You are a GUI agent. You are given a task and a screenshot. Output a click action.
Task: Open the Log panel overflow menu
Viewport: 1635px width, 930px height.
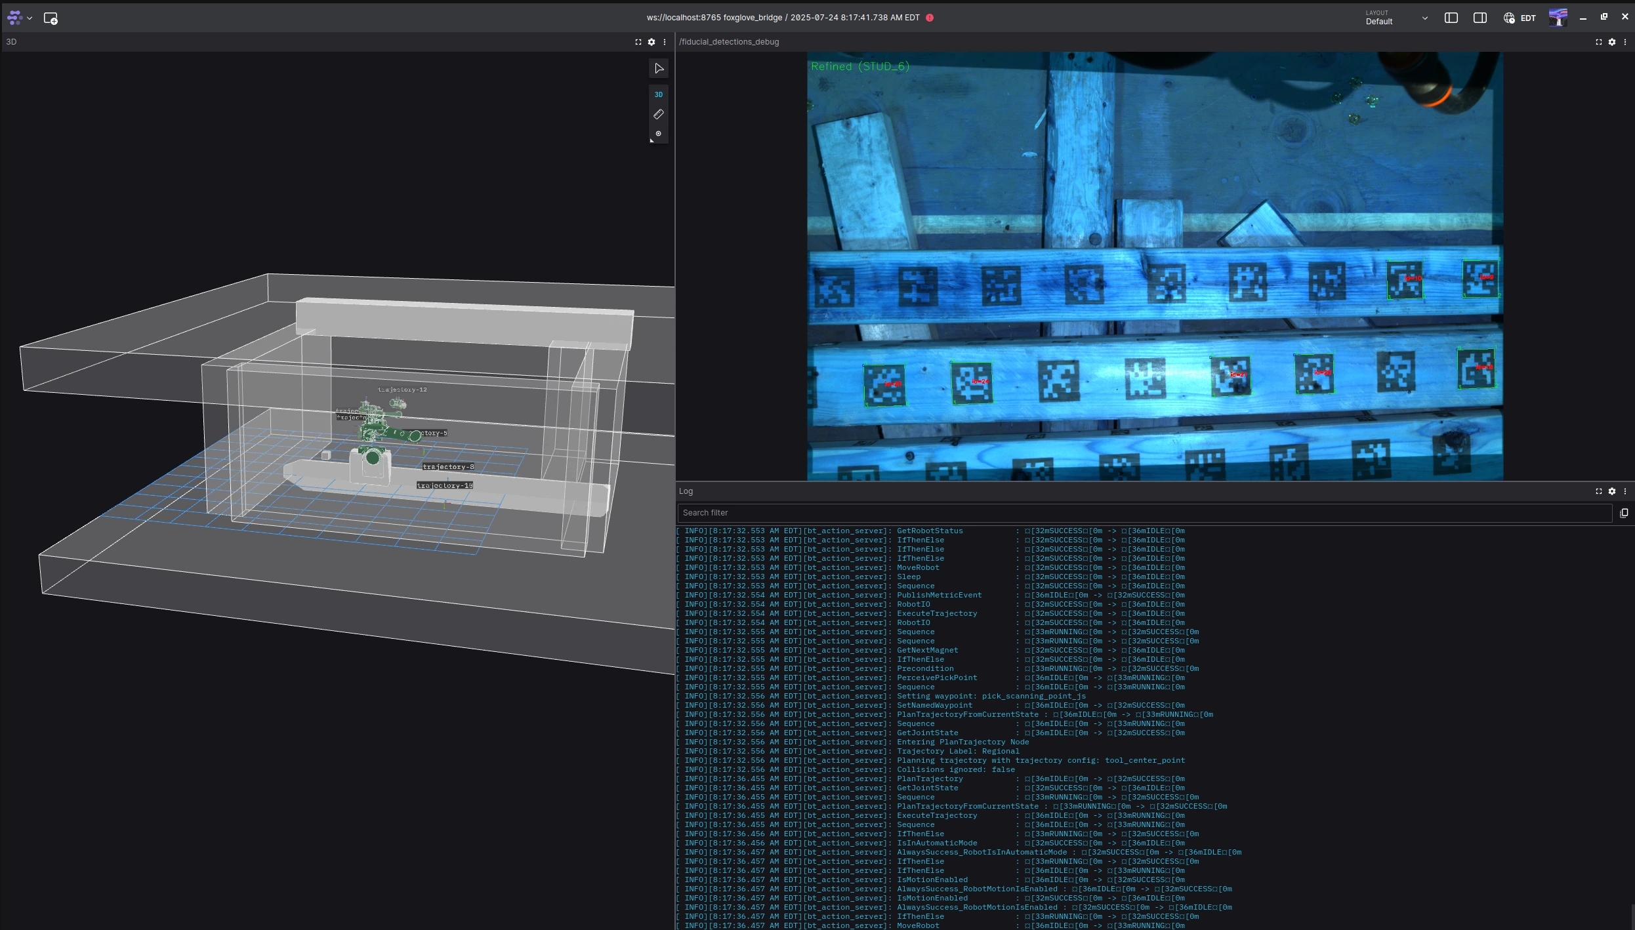coord(1625,491)
